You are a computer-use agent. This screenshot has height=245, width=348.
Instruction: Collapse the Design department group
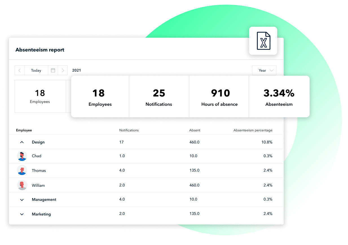click(x=22, y=142)
